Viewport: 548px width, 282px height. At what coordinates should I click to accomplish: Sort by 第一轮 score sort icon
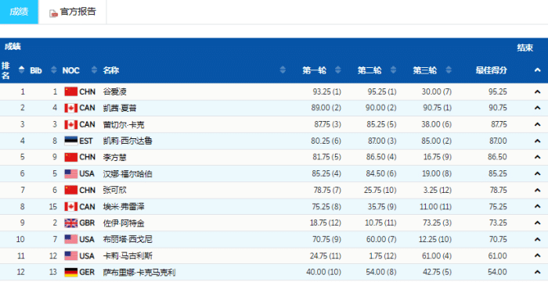point(337,70)
